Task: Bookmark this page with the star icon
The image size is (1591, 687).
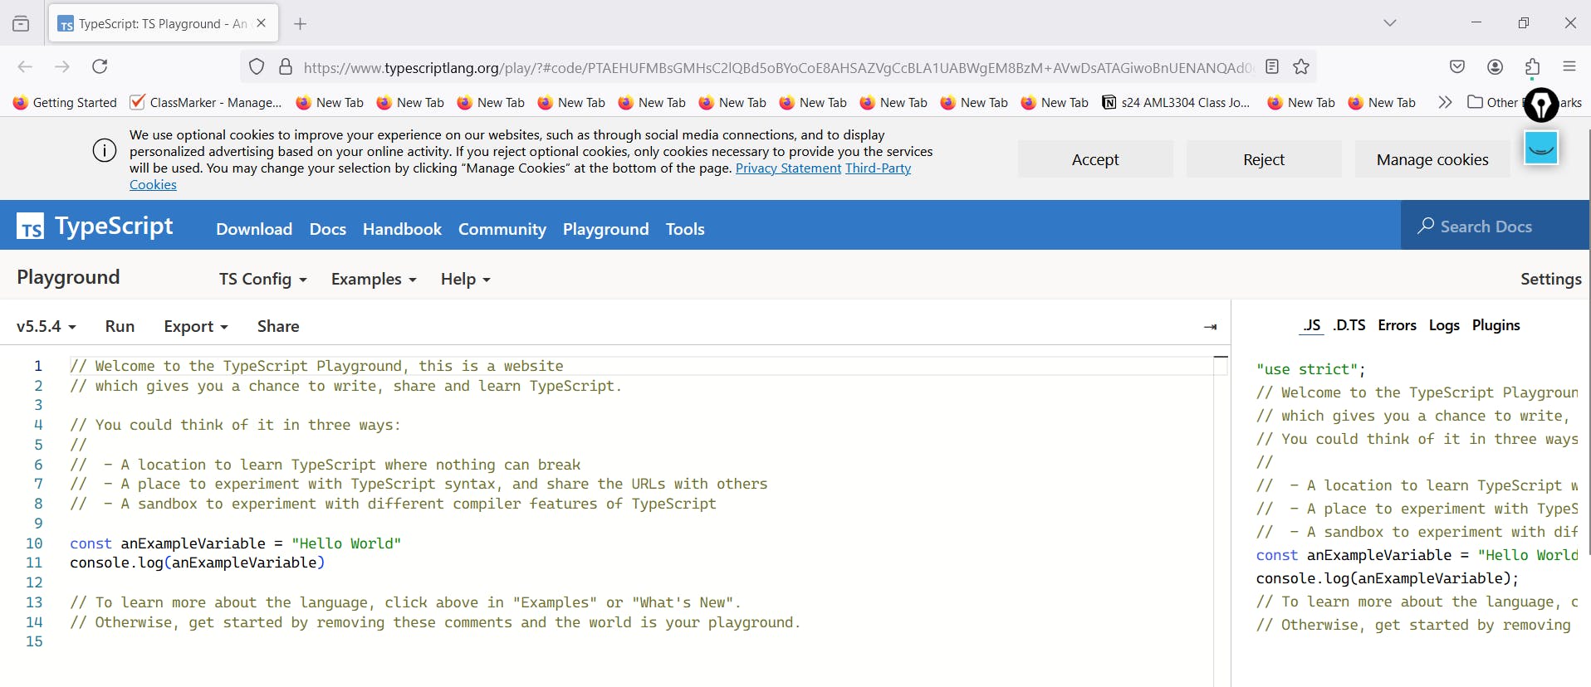Action: [x=1301, y=66]
